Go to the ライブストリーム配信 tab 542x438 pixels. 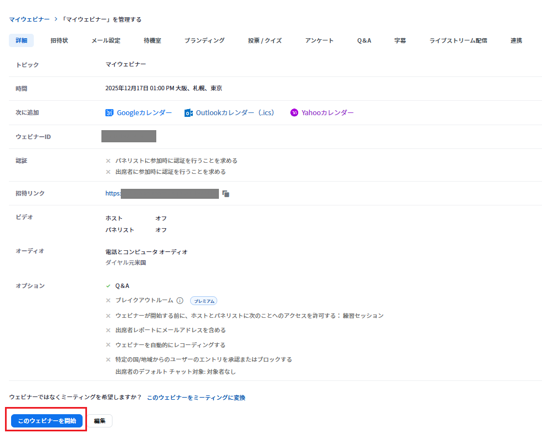458,40
